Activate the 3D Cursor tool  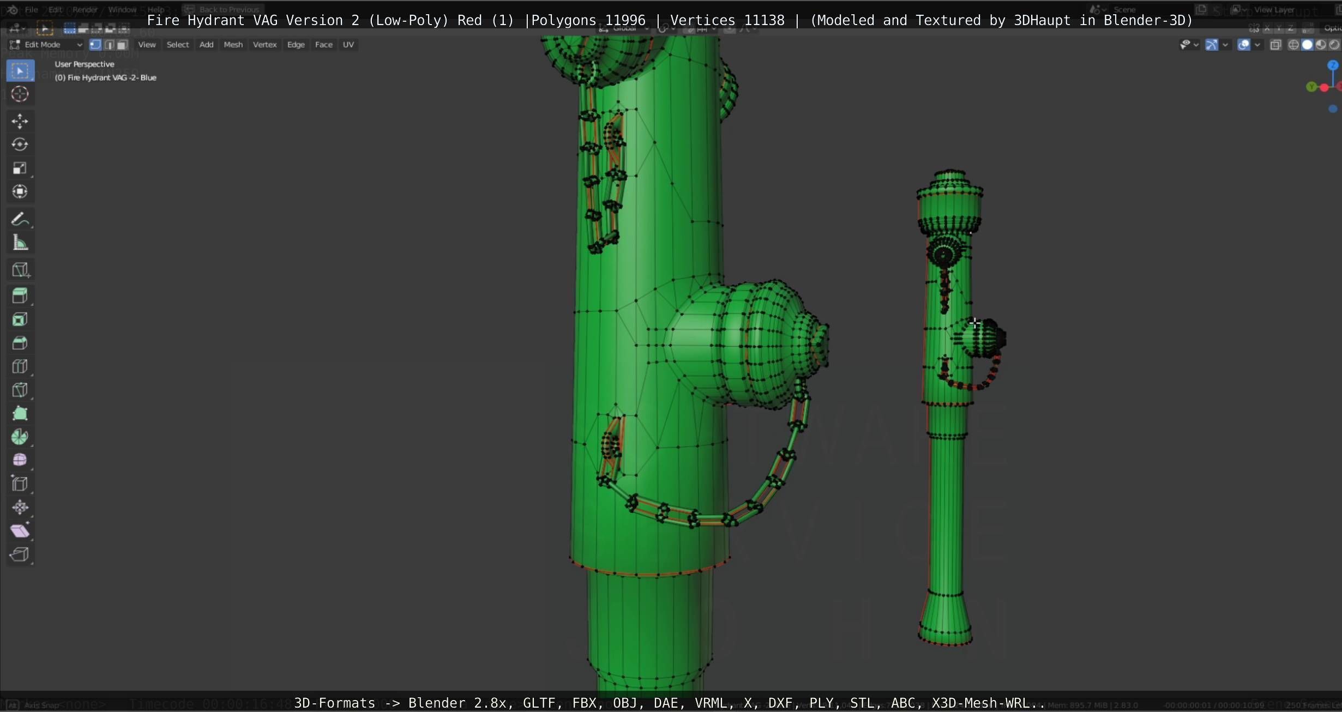(x=20, y=94)
